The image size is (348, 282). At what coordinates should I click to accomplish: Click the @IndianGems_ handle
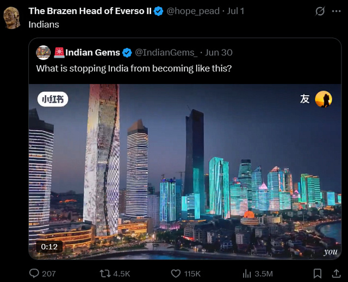click(x=166, y=53)
